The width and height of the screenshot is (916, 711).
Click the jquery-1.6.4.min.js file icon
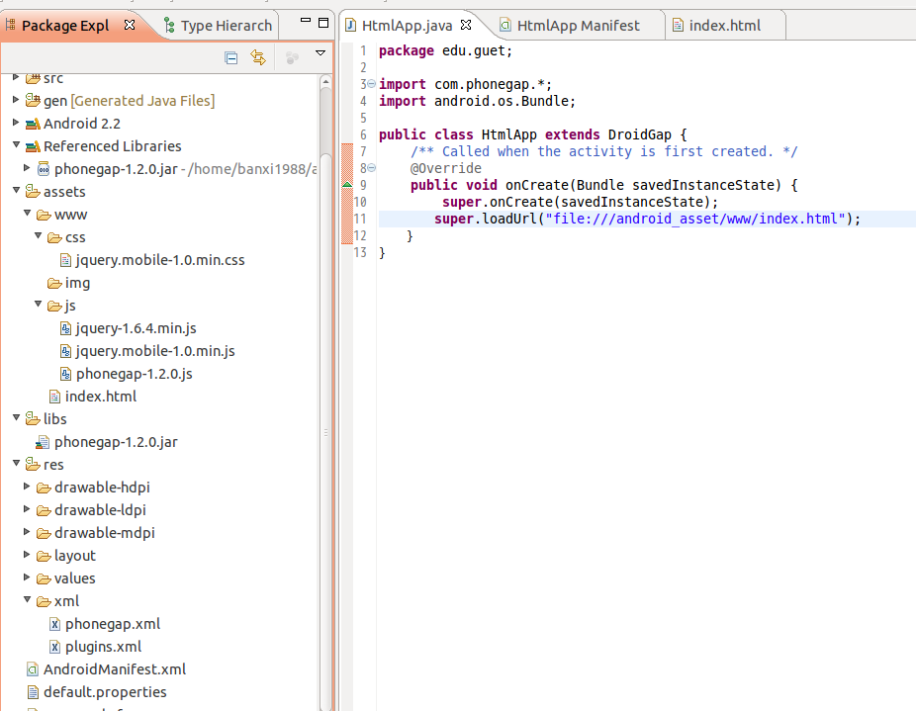pyautogui.click(x=66, y=328)
